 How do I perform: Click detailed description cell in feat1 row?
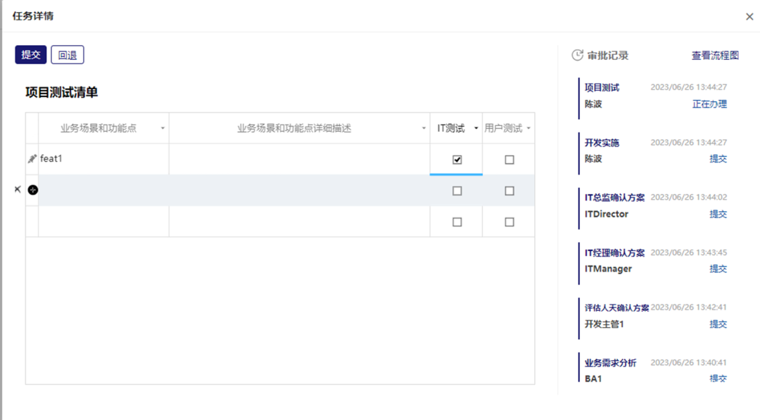299,160
